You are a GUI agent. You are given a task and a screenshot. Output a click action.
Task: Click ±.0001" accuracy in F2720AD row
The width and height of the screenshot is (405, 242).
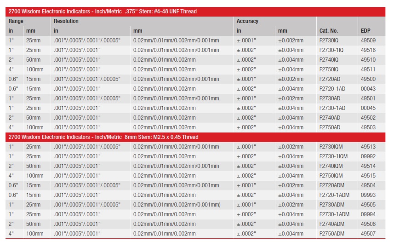click(246, 79)
